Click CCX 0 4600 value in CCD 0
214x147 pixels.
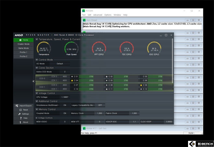pos(65,77)
